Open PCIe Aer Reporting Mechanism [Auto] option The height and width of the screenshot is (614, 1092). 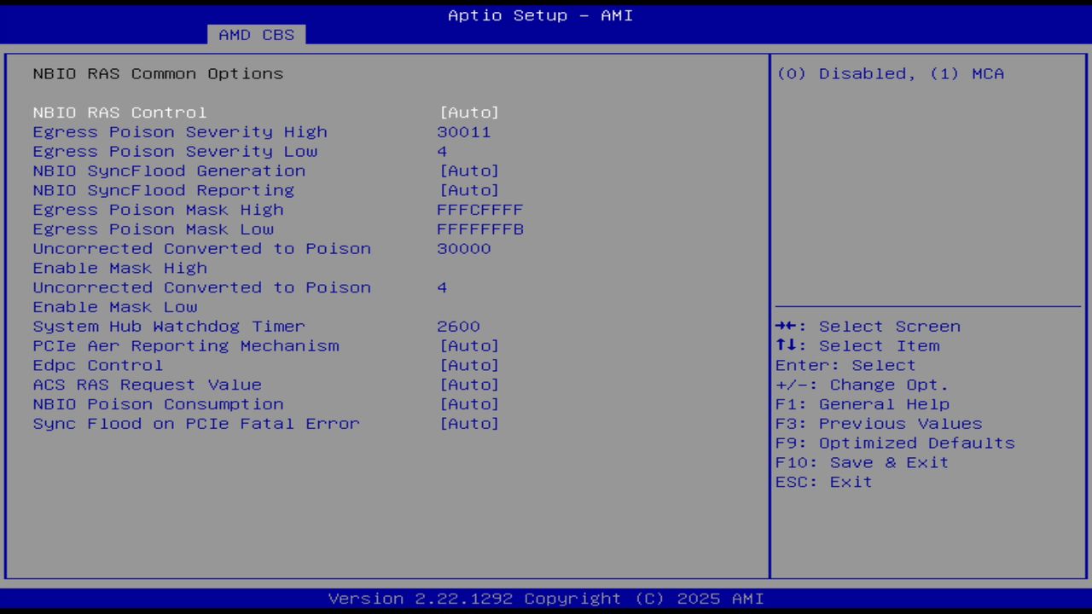pos(469,346)
